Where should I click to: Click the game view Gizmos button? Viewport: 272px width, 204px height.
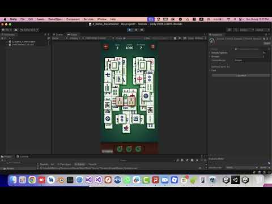(x=199, y=39)
